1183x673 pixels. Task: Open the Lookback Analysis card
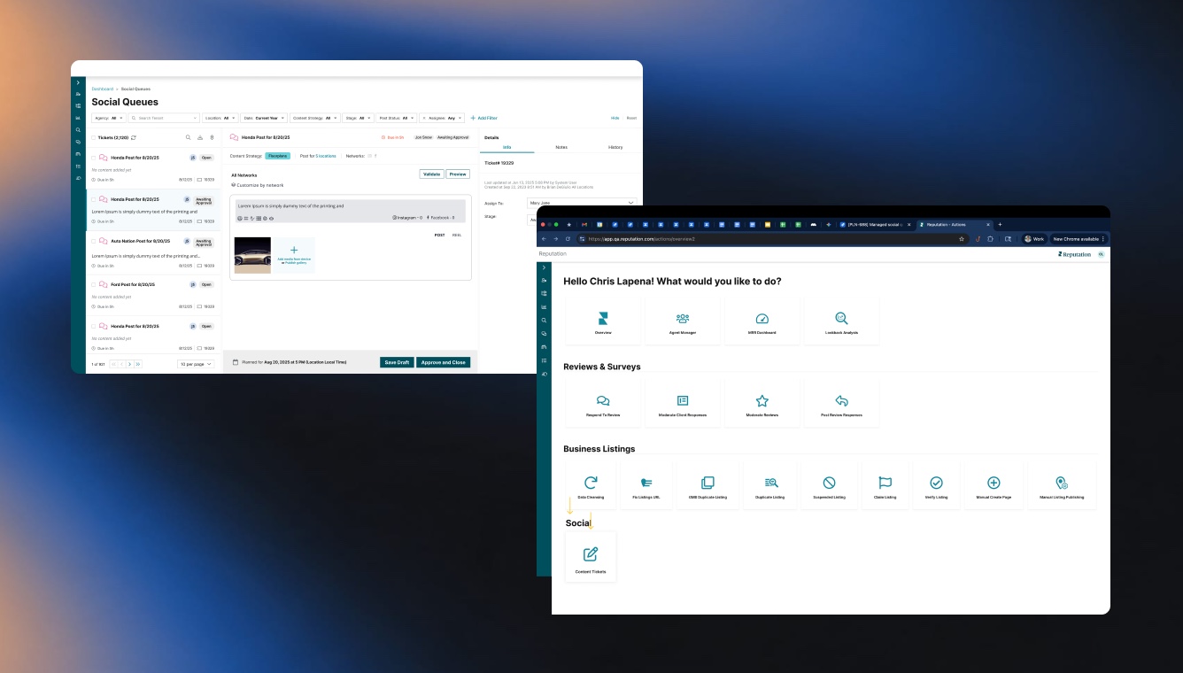pyautogui.click(x=841, y=321)
